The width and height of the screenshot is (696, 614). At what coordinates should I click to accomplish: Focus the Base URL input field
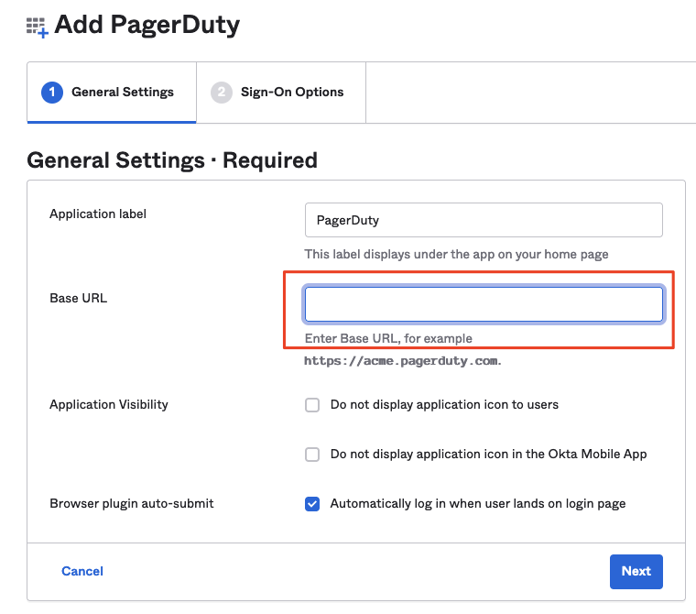coord(483,304)
